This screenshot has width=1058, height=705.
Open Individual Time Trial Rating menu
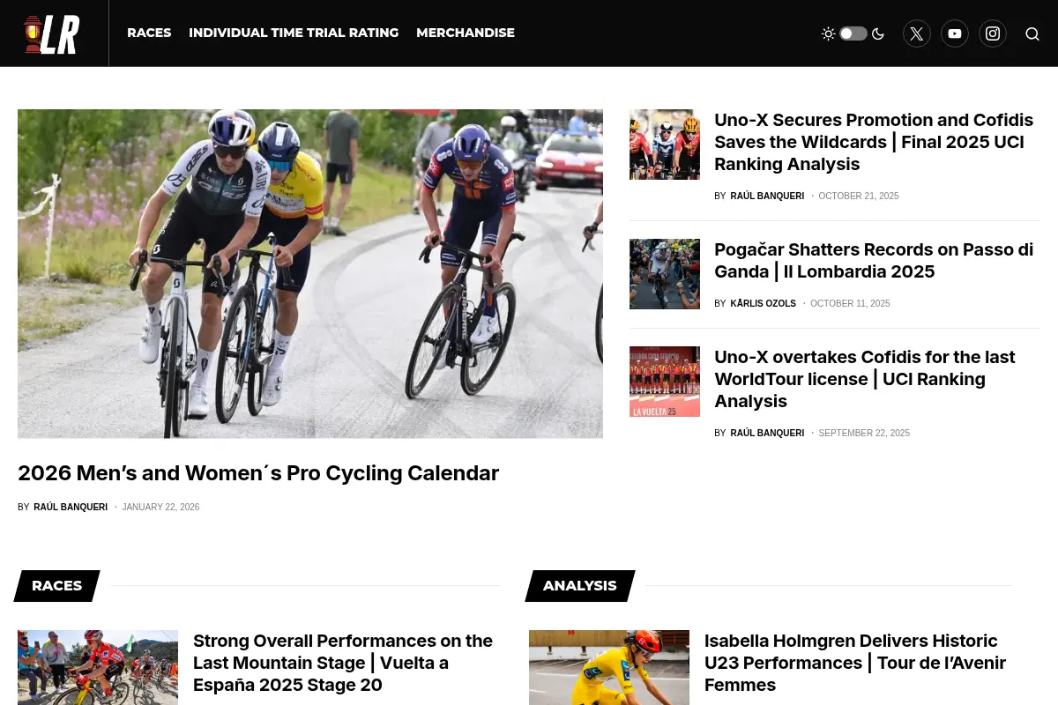(x=294, y=33)
